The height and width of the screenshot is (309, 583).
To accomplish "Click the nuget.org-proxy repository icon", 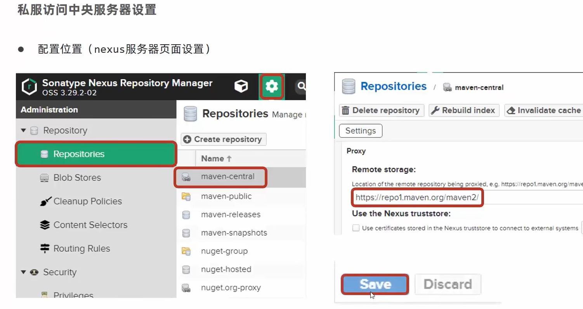I will point(186,288).
